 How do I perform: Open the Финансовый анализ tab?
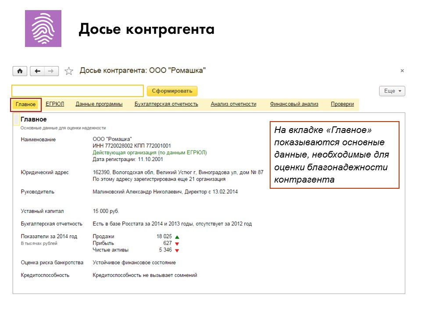(294, 104)
